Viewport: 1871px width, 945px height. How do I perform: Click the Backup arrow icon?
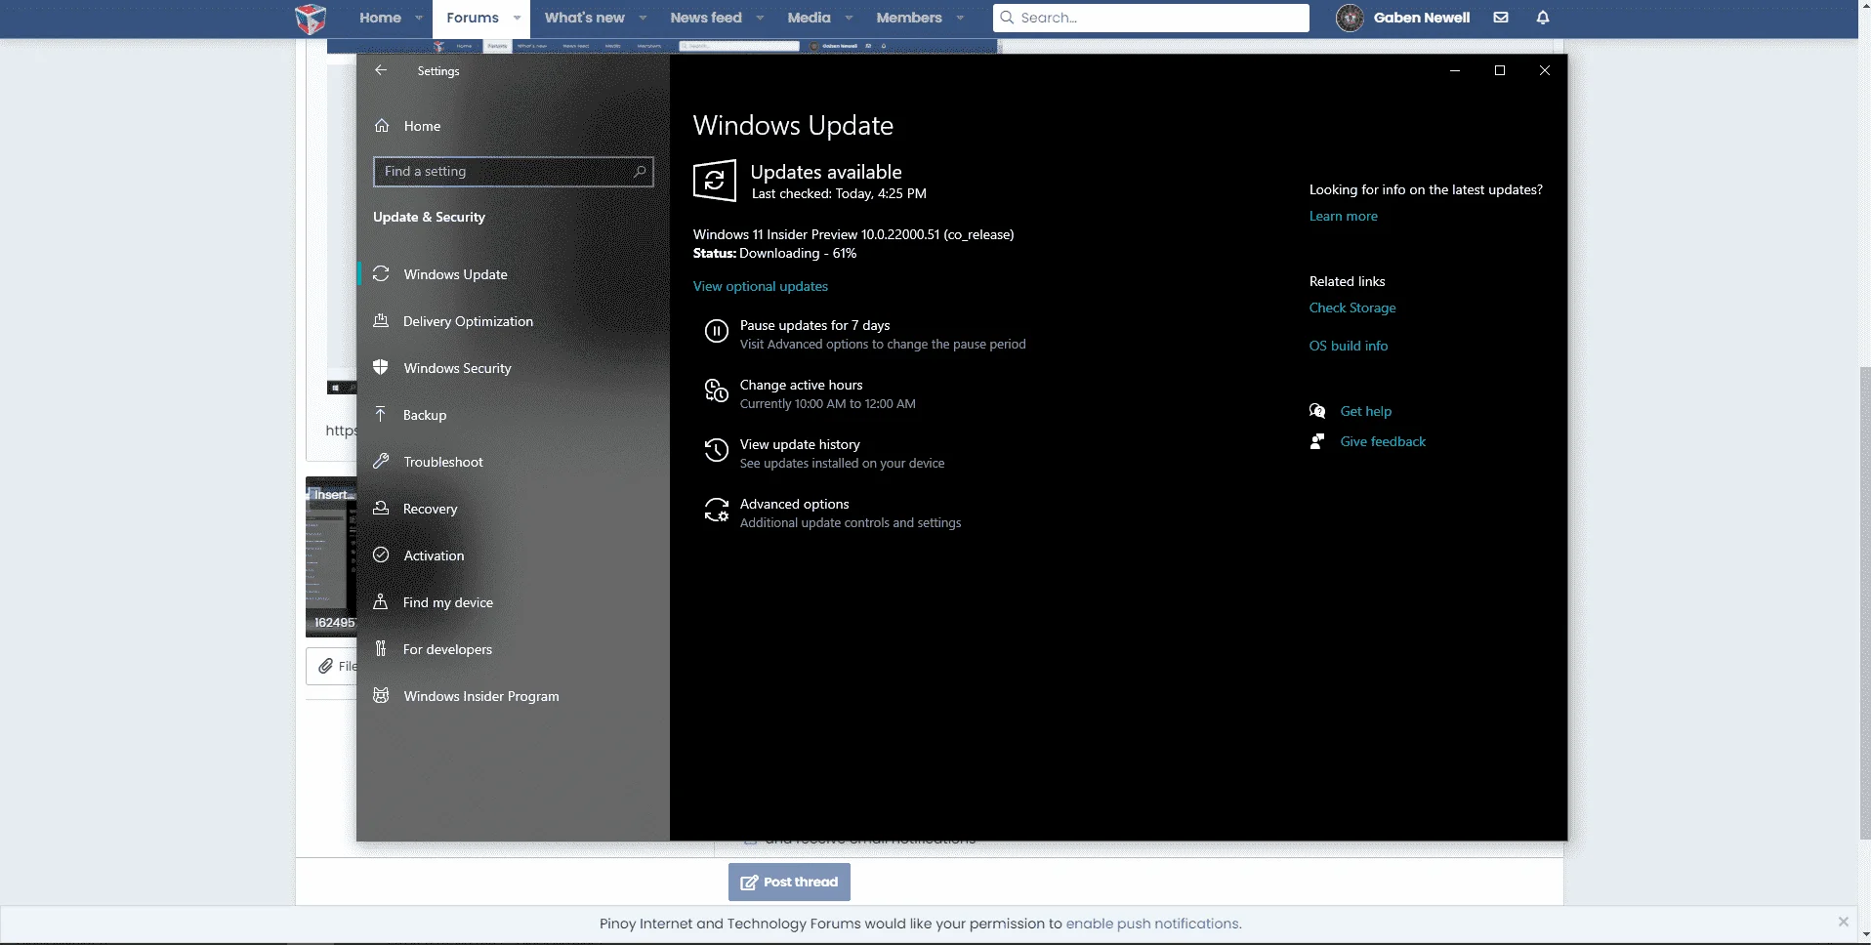381,415
